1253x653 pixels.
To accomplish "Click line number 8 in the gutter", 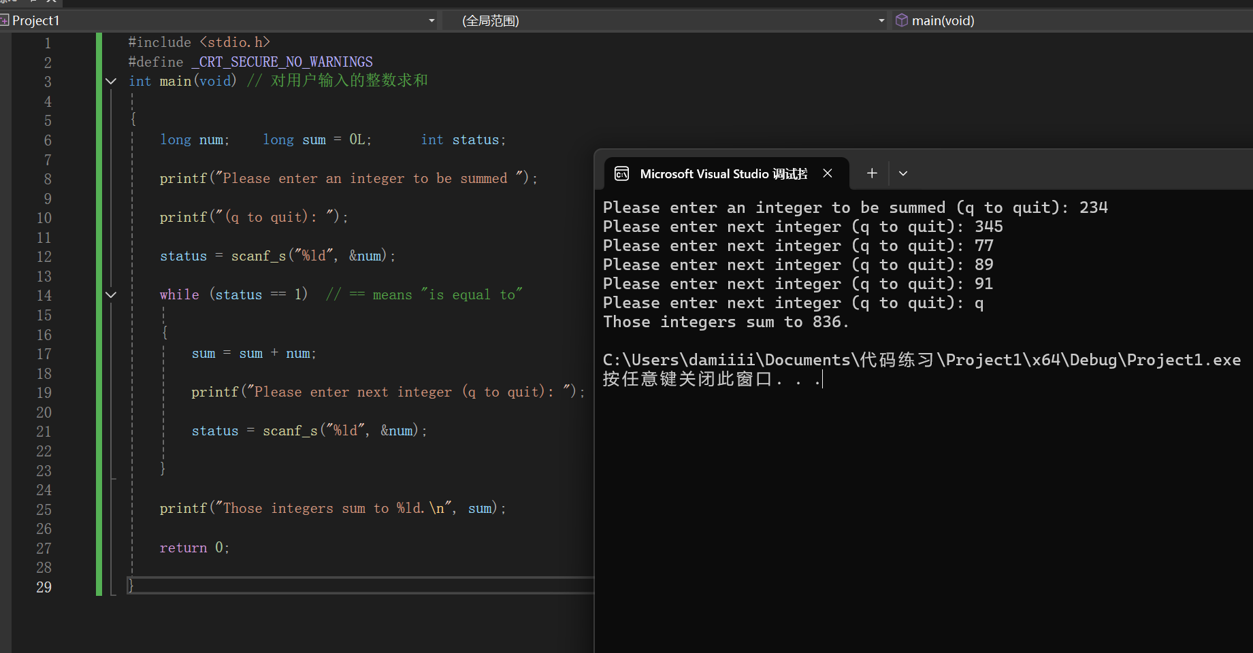I will click(48, 180).
